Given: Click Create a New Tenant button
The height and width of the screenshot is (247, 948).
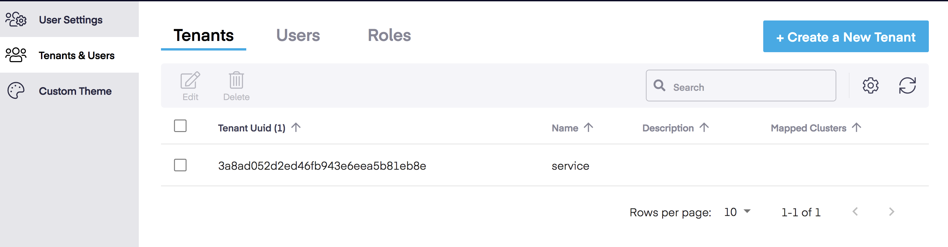Looking at the screenshot, I should tap(846, 36).
